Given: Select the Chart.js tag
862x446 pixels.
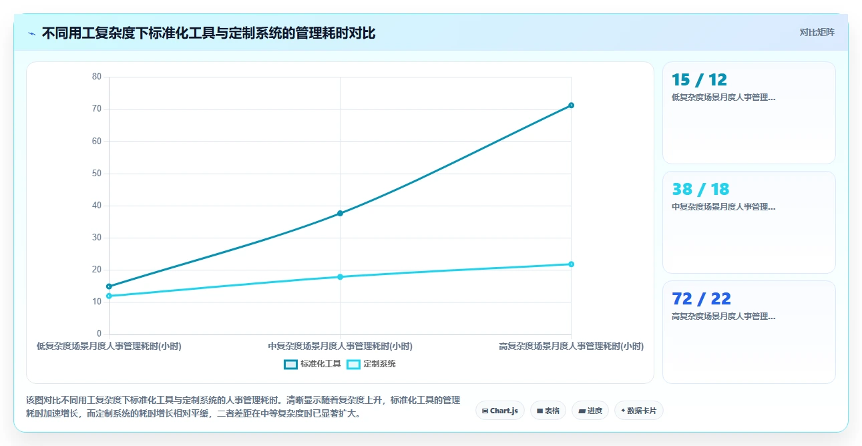Looking at the screenshot, I should tap(500, 411).
